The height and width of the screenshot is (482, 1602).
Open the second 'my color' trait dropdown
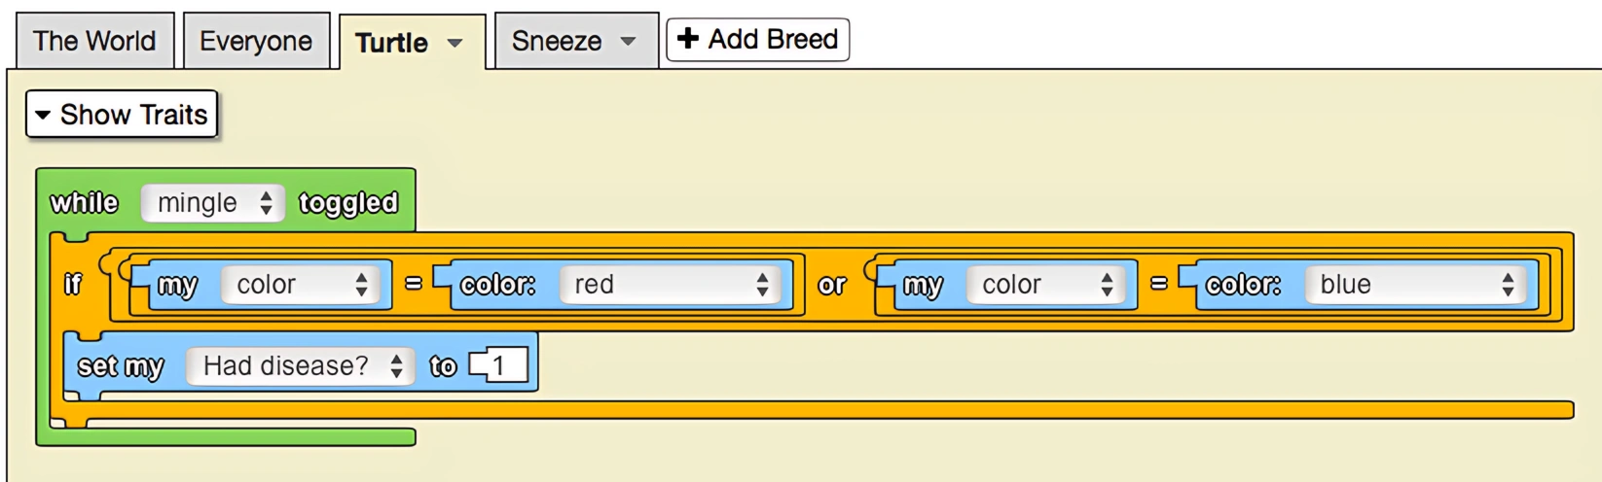click(1046, 285)
